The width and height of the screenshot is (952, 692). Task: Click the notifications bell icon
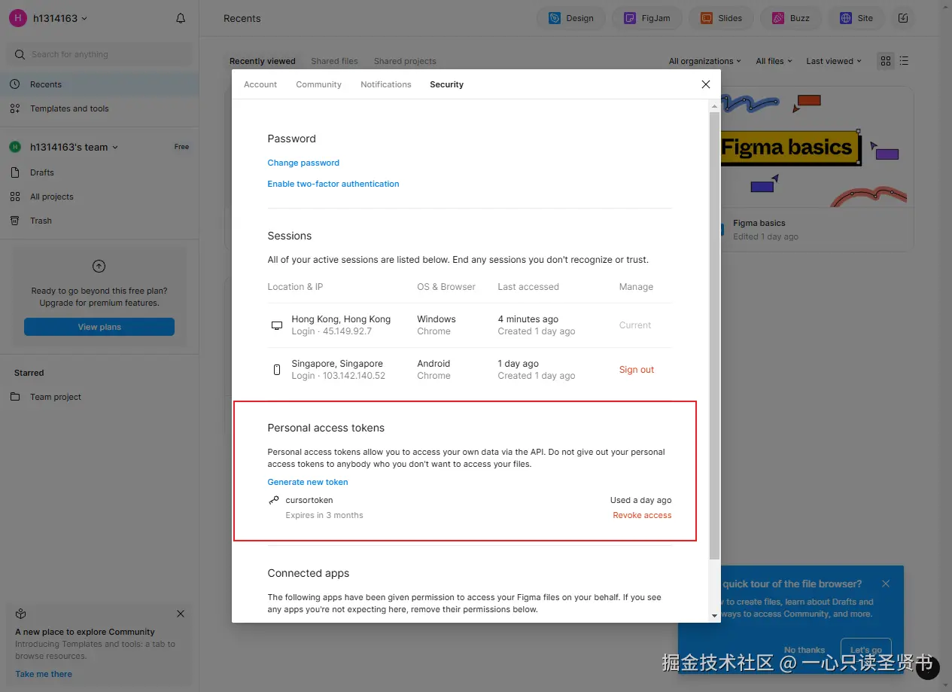(x=181, y=18)
